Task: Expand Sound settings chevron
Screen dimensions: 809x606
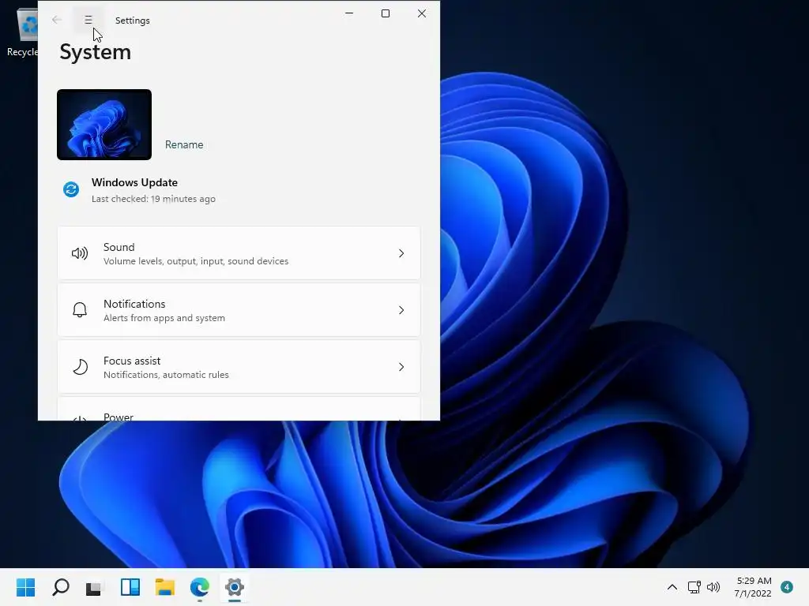Action: coord(401,253)
